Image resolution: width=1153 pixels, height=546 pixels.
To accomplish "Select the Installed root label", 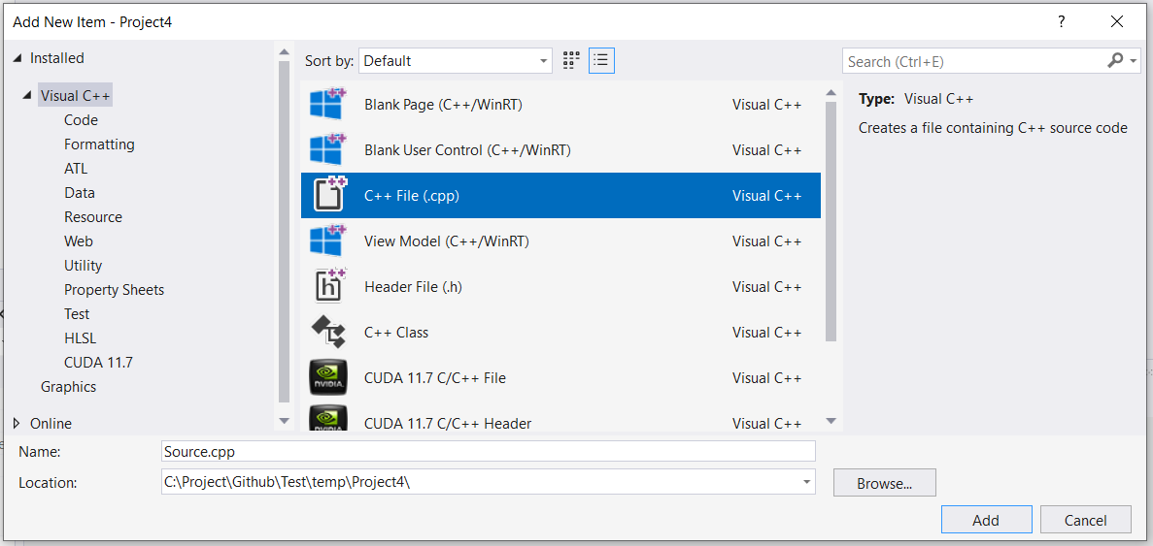I will pyautogui.click(x=57, y=58).
